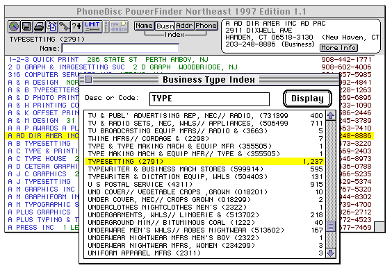This screenshot has height=270, width=392.
Task: Select A J TYPESETTING listing
Action: pos(42,182)
